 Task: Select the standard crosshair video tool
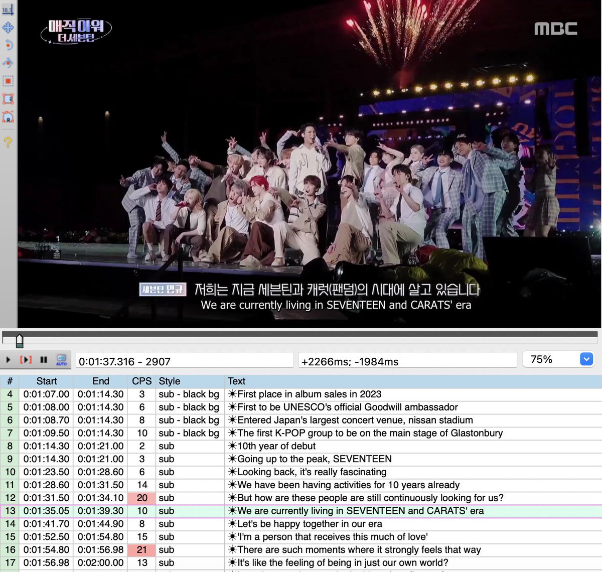[8, 9]
